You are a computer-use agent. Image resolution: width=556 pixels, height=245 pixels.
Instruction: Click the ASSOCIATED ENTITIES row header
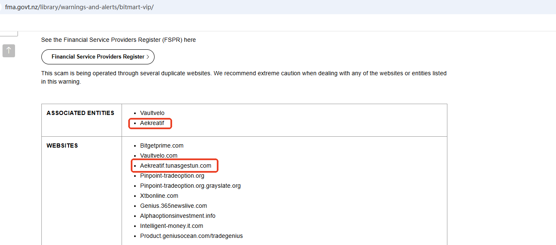coord(80,113)
